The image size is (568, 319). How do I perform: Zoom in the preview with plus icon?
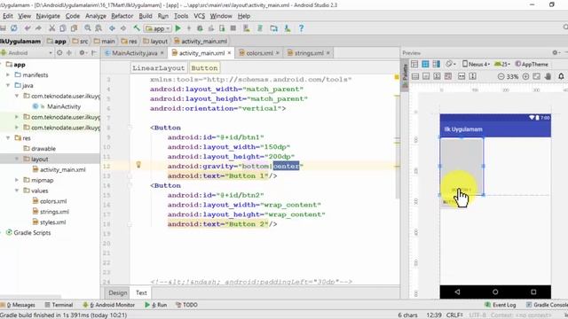(x=525, y=76)
